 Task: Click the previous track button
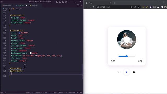(119, 72)
